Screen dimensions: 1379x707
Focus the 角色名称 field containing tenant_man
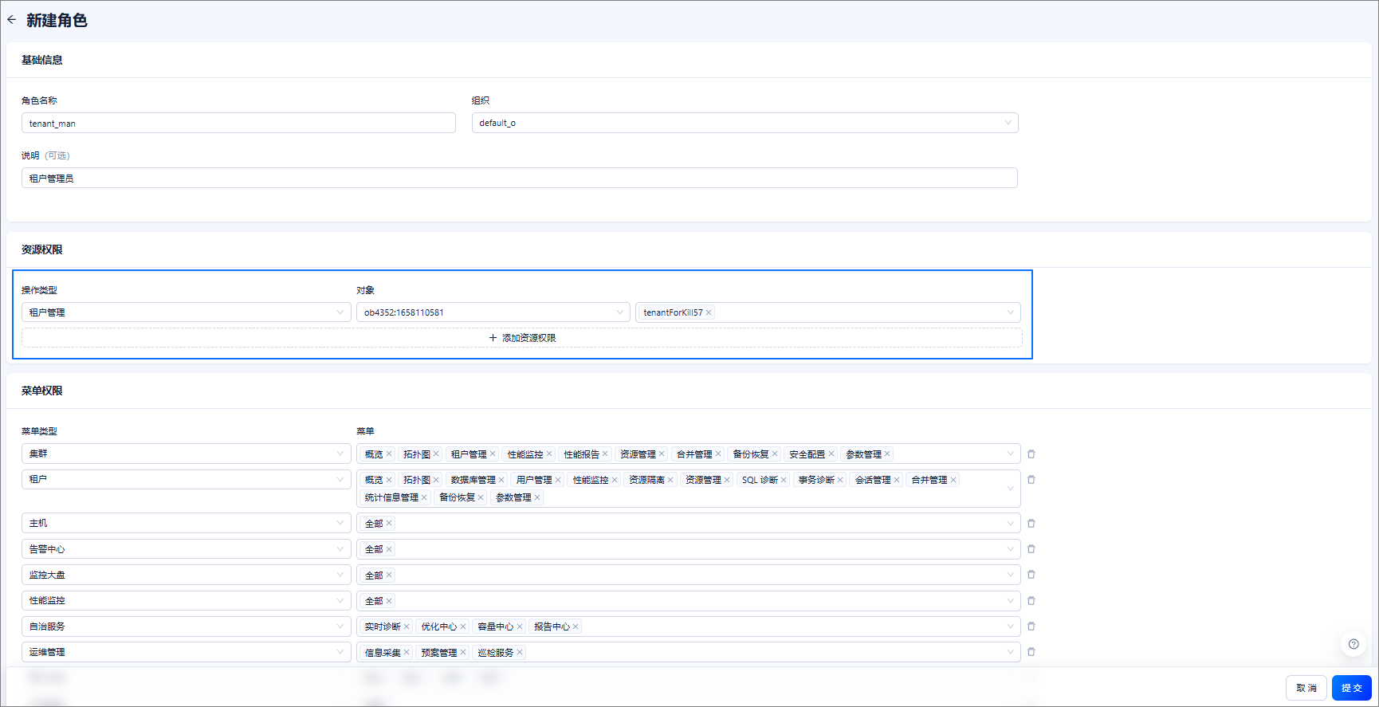click(x=238, y=123)
